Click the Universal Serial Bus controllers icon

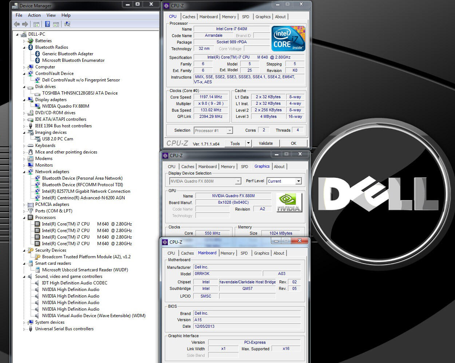(x=31, y=329)
